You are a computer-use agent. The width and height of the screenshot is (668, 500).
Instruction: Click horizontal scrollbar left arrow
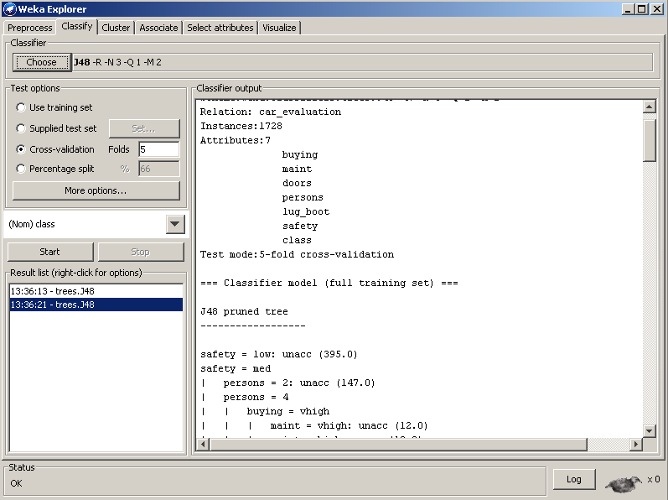[203, 444]
